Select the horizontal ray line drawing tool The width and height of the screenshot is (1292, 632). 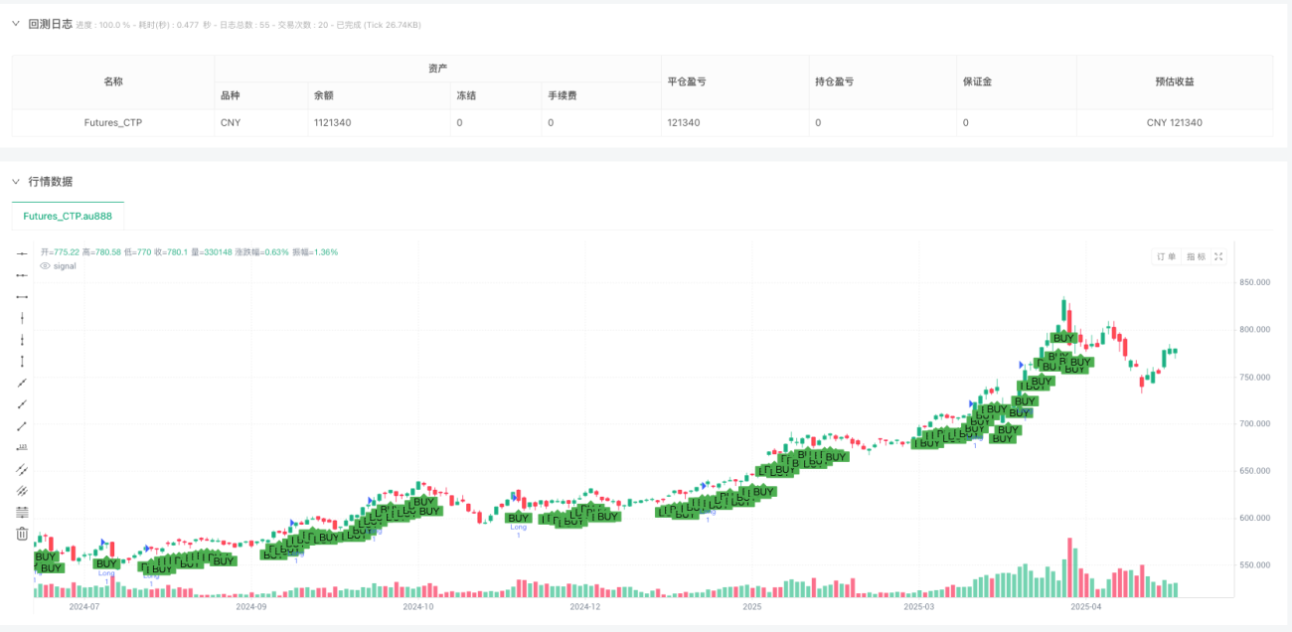pyautogui.click(x=22, y=275)
